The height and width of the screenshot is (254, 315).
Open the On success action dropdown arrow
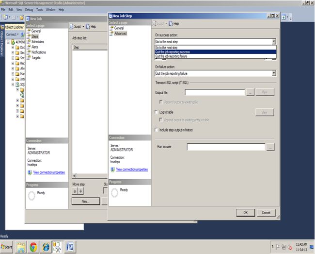tap(274, 42)
